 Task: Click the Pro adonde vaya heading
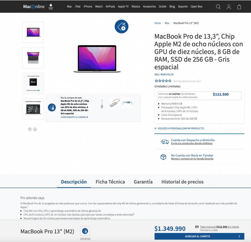[33, 198]
